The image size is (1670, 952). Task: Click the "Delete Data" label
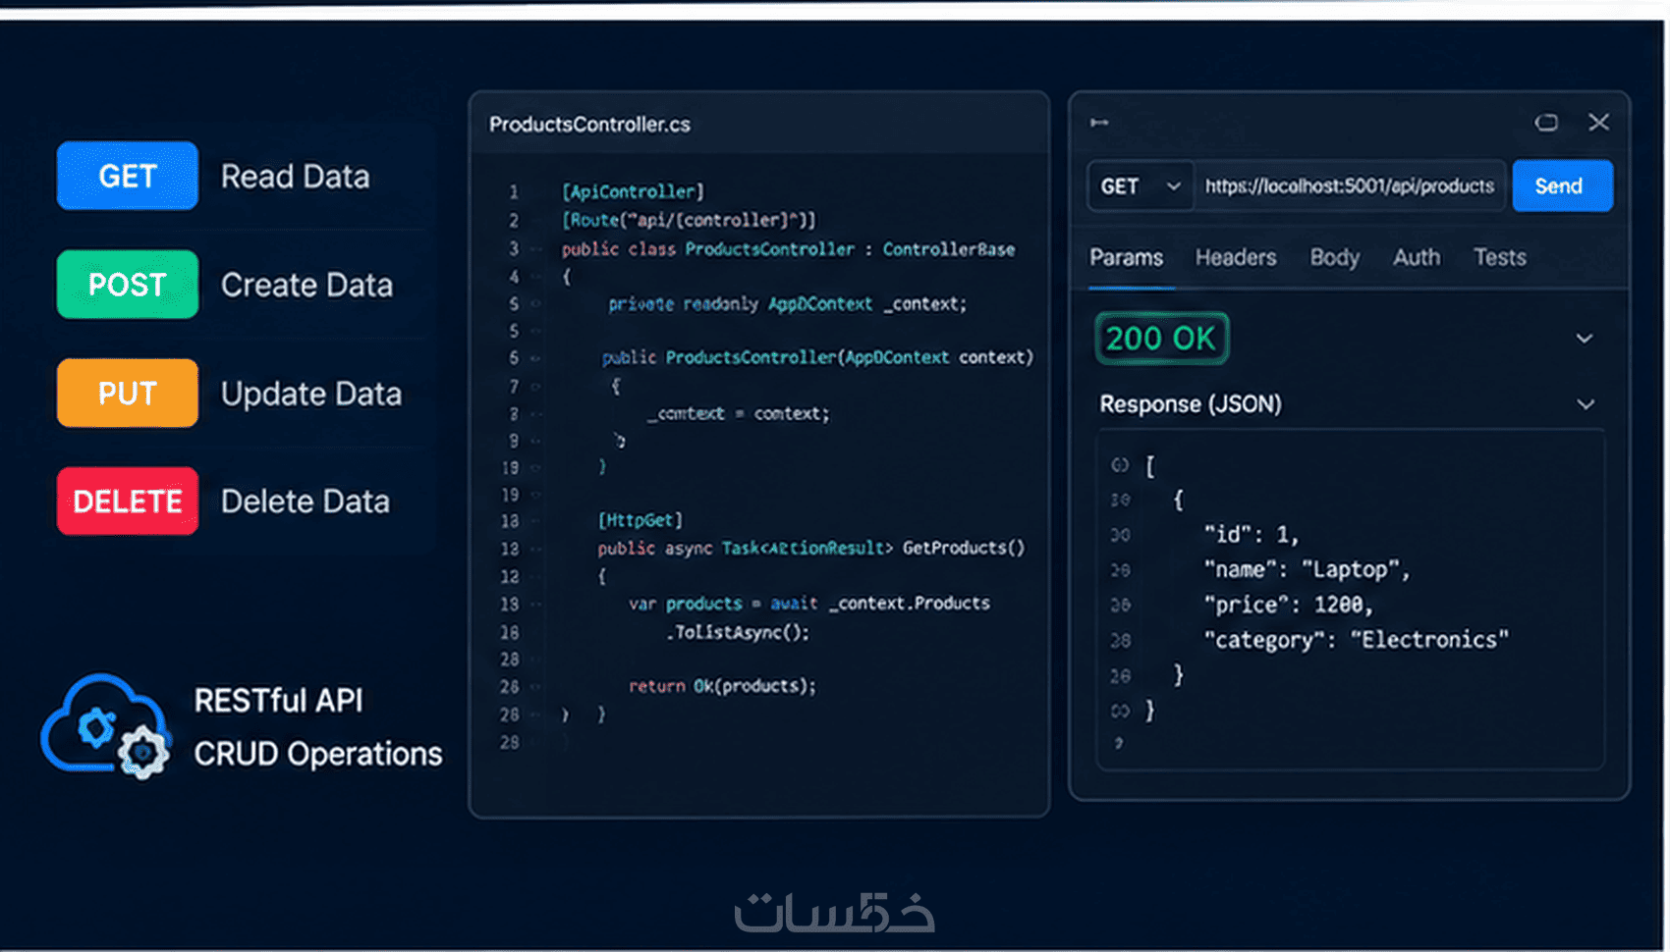tap(306, 502)
